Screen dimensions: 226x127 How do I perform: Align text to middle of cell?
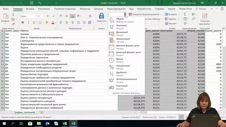[67, 16]
